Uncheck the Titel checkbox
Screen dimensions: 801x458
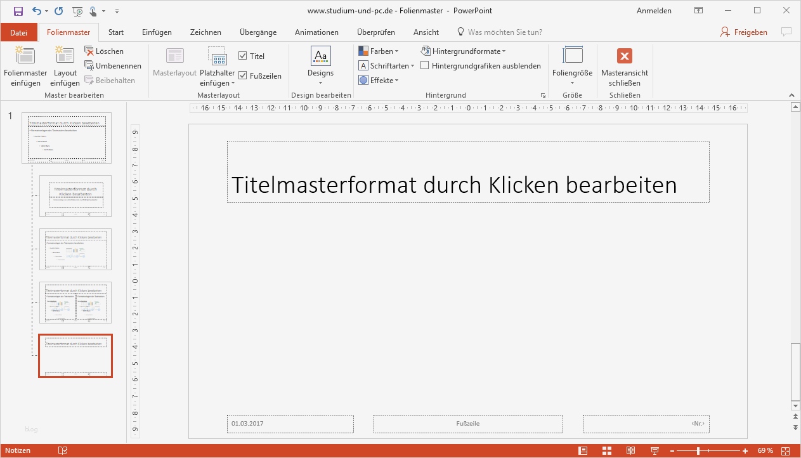(x=243, y=56)
